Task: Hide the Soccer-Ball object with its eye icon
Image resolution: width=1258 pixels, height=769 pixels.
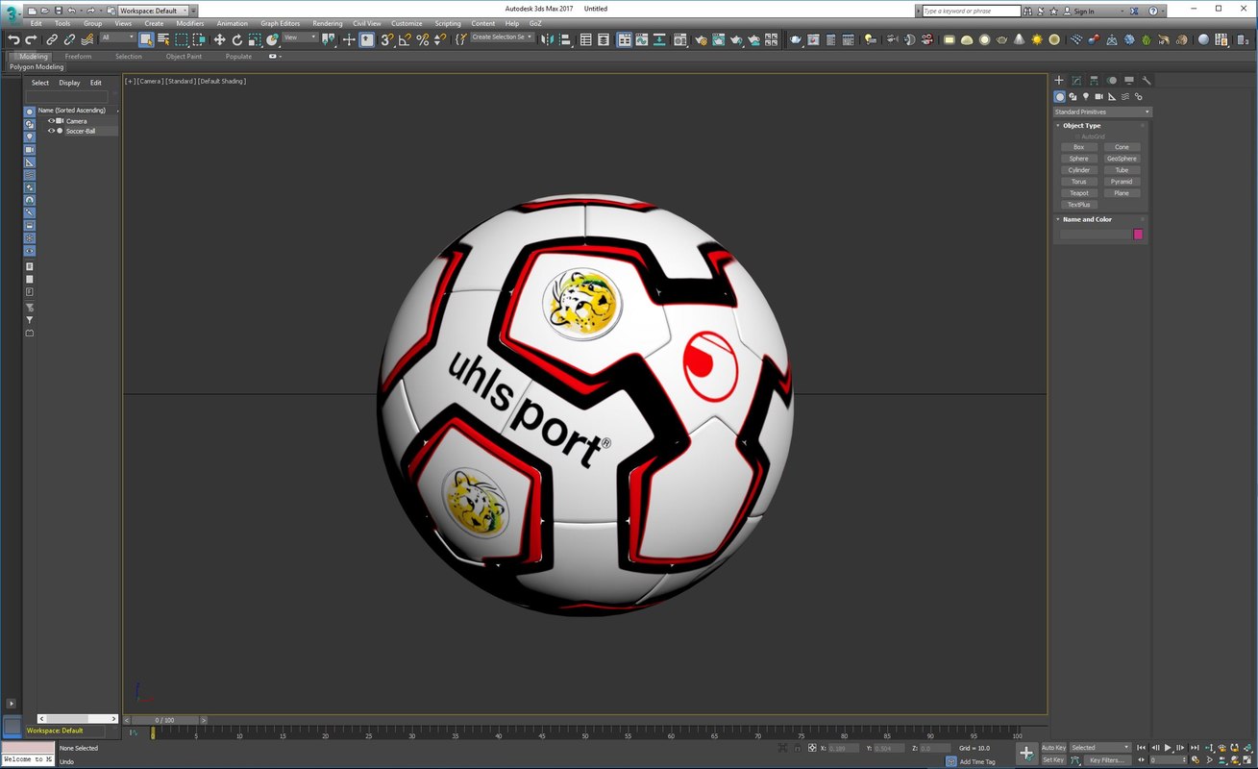Action: pos(52,131)
